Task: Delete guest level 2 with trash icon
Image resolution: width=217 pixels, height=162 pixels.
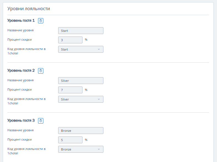Action: [41, 71]
